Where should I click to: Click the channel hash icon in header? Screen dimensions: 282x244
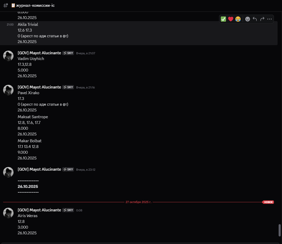(x=5, y=5)
